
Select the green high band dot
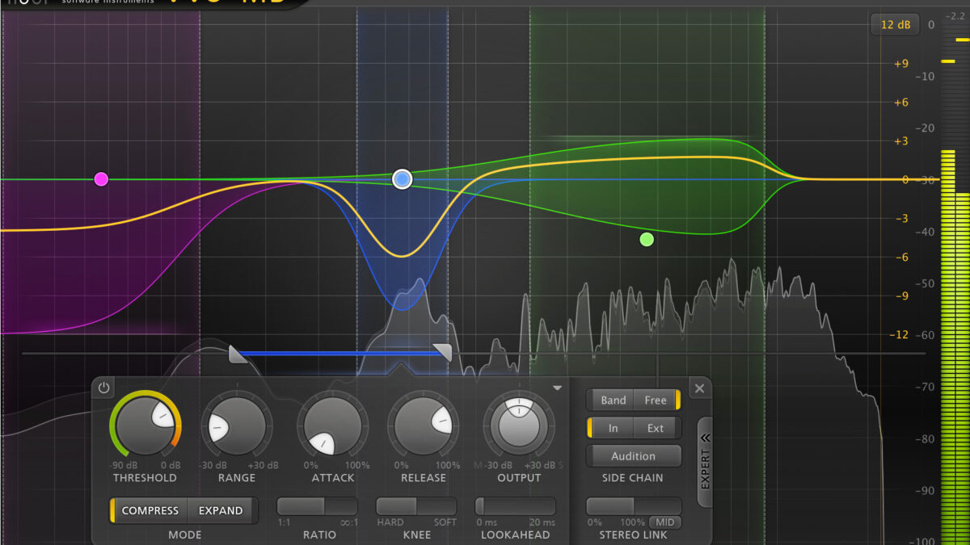tap(647, 239)
